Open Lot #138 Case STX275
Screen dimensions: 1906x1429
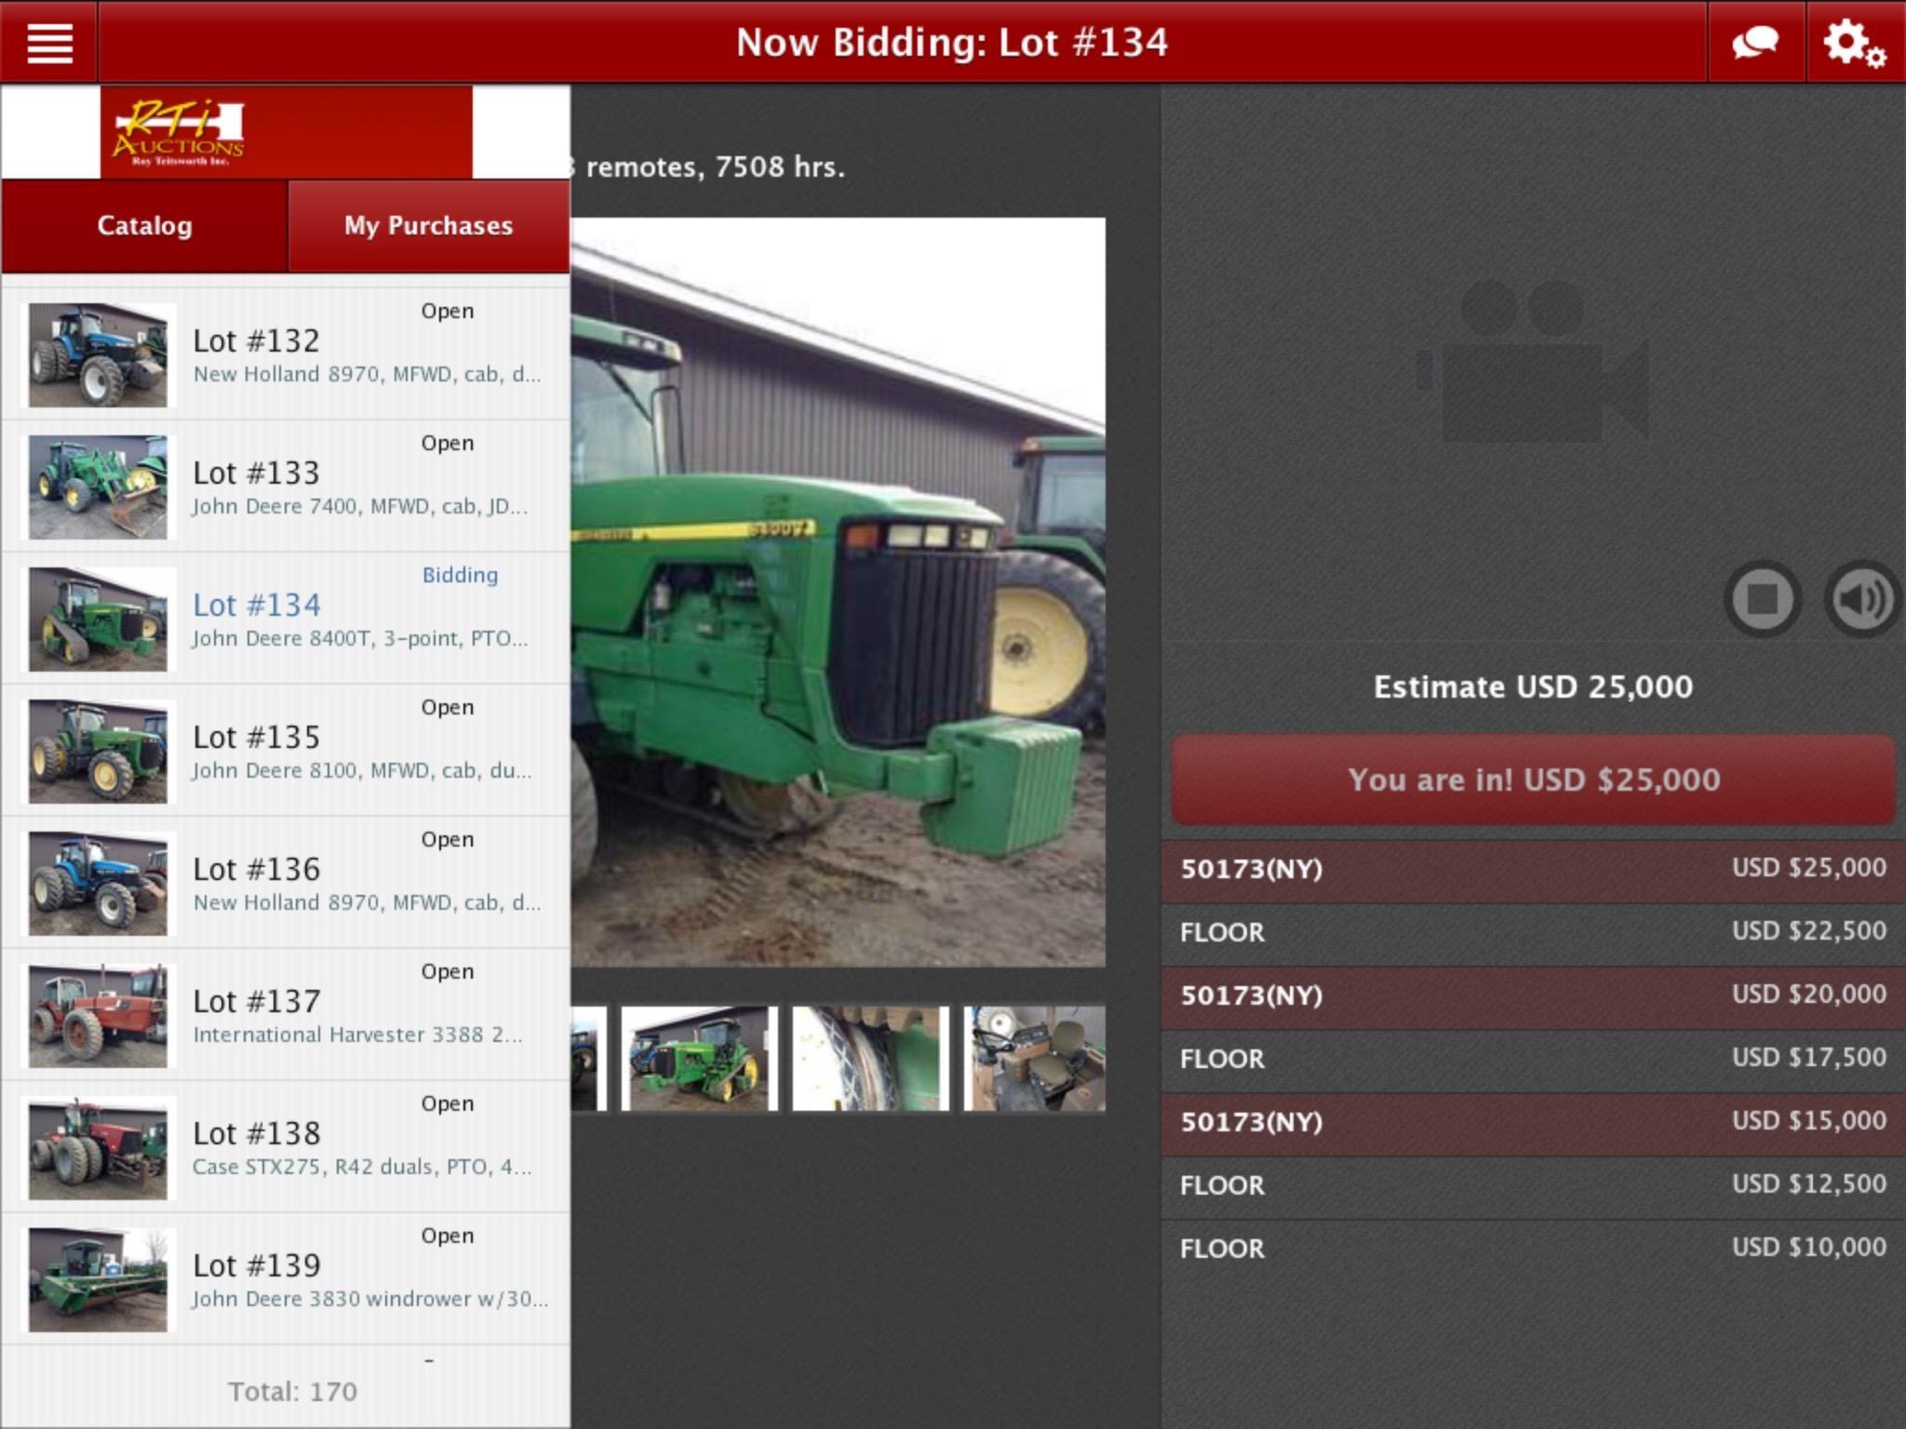coord(286,1147)
